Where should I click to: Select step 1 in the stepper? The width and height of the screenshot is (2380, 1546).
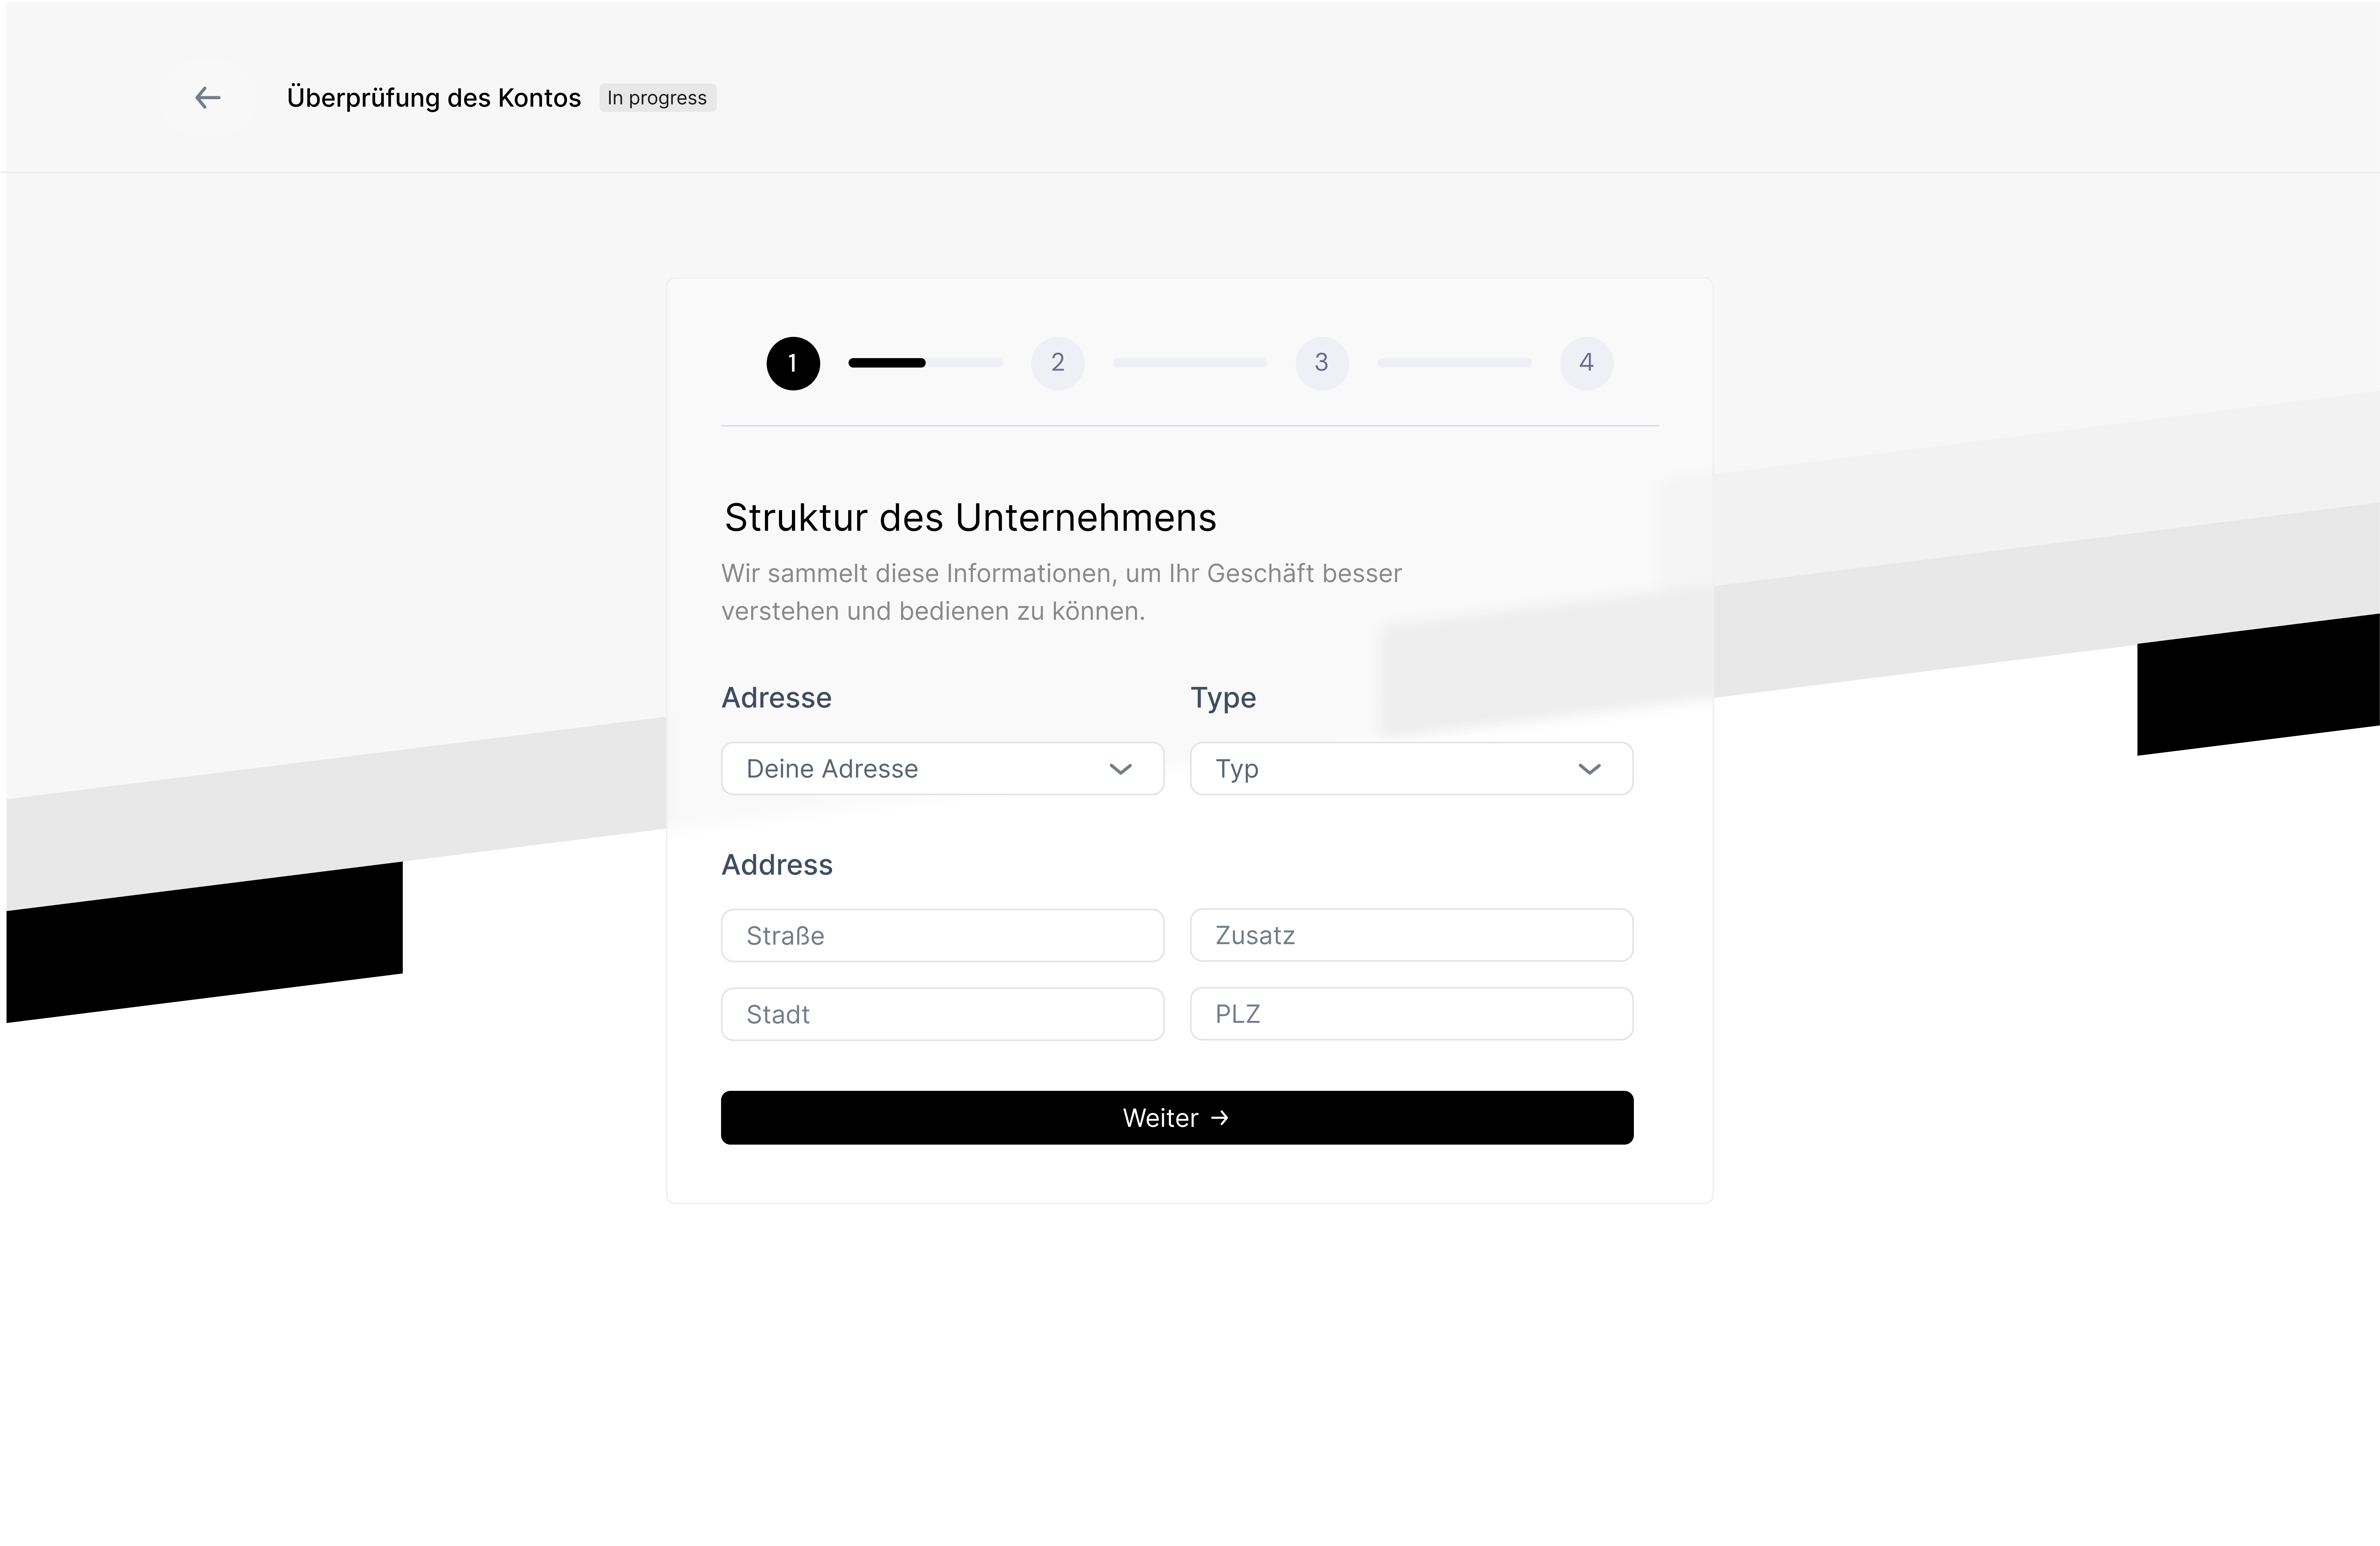coord(793,363)
